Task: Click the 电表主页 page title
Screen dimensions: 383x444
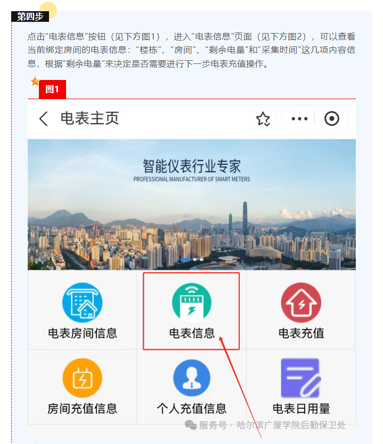Action: [x=89, y=118]
